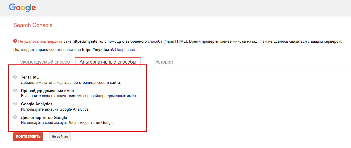Click the bold Провайдер доменных имен label

47,91
